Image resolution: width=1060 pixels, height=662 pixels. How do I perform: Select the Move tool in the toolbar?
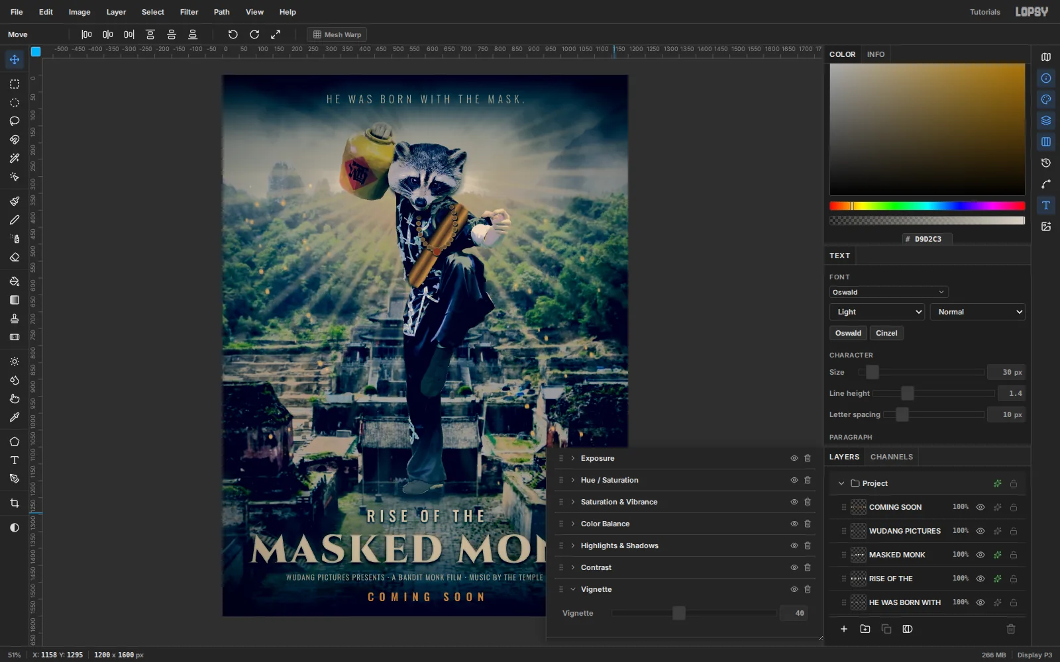pos(14,60)
